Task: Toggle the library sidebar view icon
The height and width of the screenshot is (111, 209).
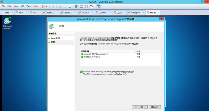Action: click(77, 6)
